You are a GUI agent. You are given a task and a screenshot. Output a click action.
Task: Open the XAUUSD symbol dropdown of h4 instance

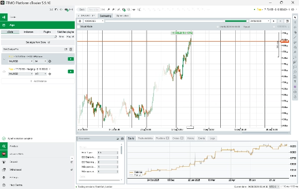tap(20, 61)
